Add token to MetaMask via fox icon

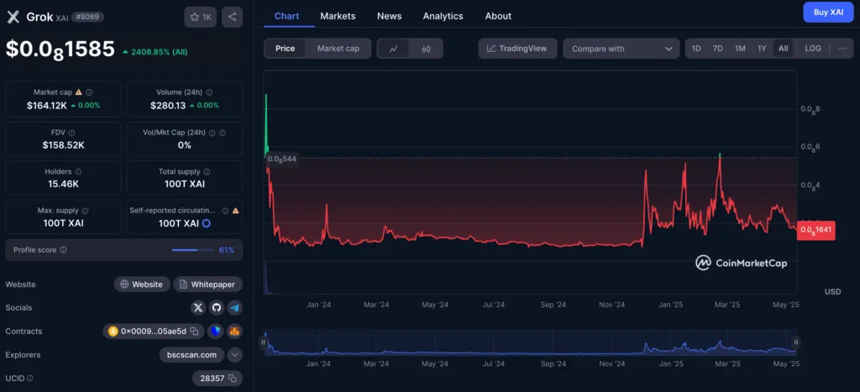tap(234, 332)
